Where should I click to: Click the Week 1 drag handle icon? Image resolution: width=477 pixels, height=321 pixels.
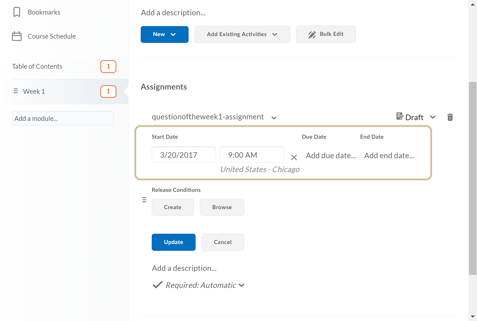[x=16, y=91]
